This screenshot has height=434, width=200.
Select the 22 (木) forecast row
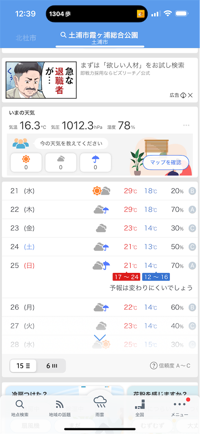click(100, 210)
